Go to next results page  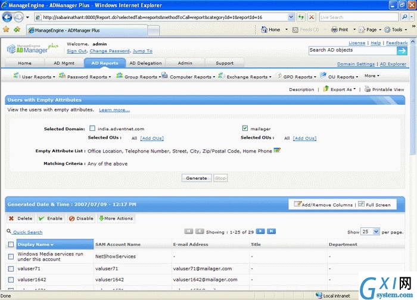click(x=260, y=231)
